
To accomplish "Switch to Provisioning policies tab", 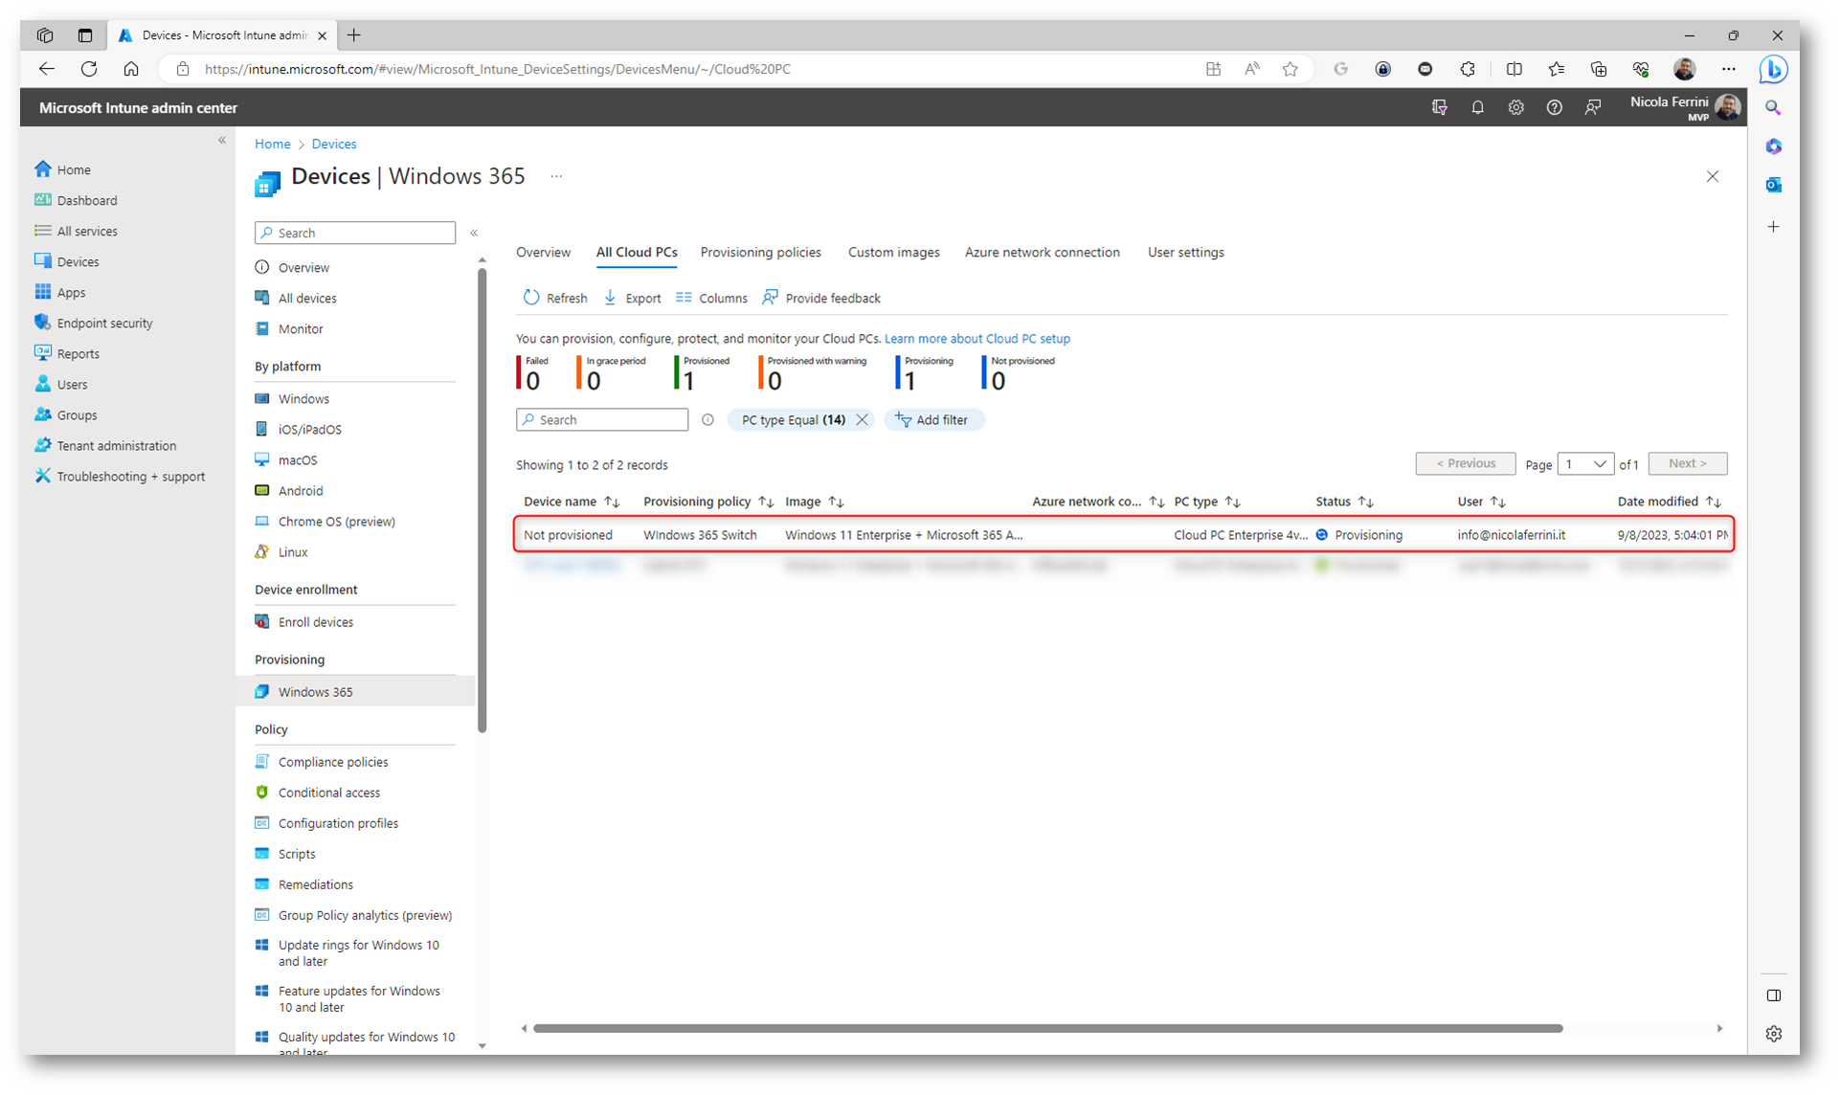I will (x=760, y=252).
